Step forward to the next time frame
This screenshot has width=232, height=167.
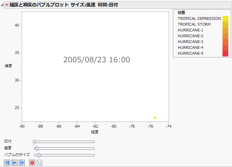tap(22, 163)
